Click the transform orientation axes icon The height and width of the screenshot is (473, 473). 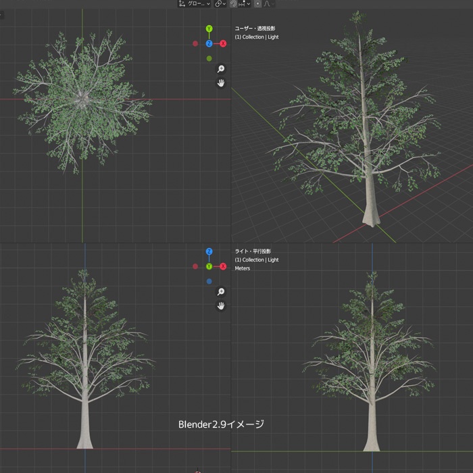tap(182, 3)
